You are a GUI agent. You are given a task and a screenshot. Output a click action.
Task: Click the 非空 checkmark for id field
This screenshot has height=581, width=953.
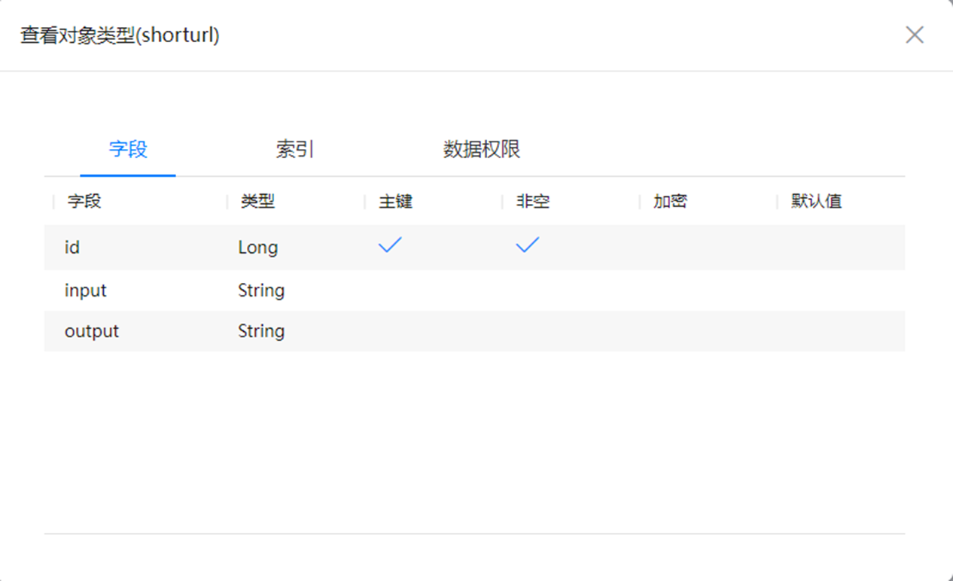(x=528, y=245)
